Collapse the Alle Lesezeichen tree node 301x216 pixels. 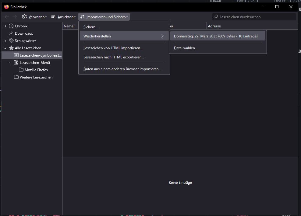[x=5, y=48]
